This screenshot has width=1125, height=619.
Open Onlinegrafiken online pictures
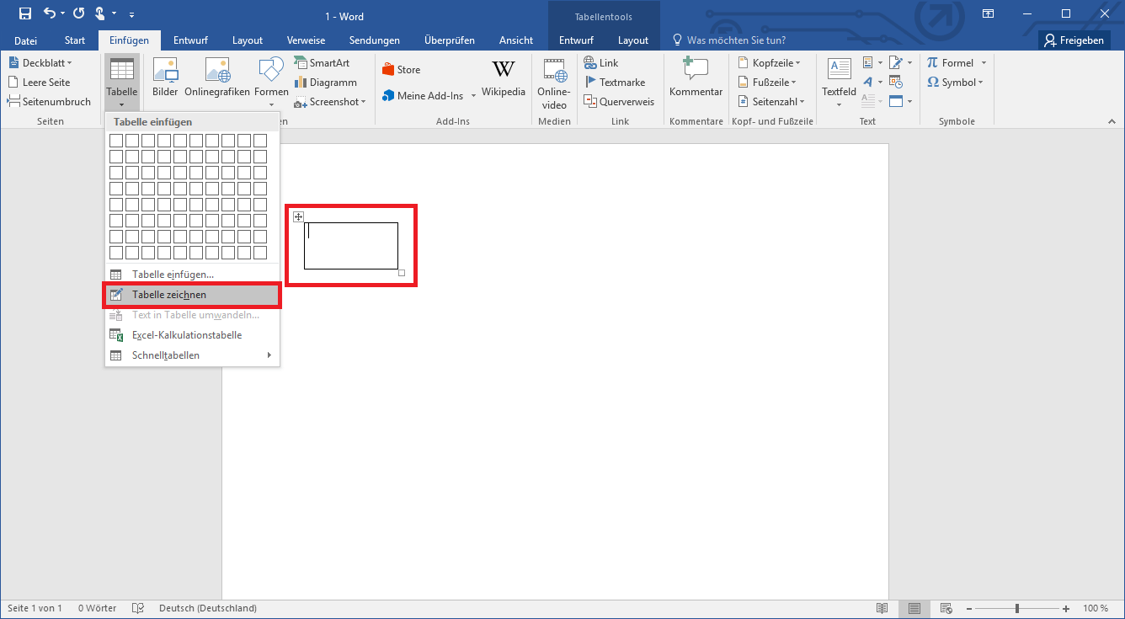217,77
